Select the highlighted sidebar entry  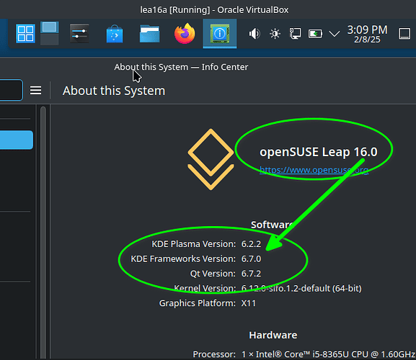tap(17, 140)
